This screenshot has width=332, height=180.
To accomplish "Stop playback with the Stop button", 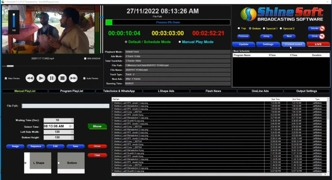I will pos(62,78).
